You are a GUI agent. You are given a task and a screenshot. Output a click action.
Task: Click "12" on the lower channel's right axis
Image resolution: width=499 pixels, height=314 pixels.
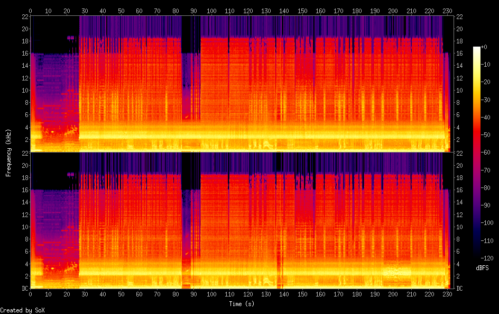coord(459,214)
